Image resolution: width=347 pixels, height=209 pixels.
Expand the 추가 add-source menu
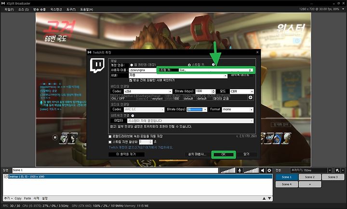click(x=9, y=198)
